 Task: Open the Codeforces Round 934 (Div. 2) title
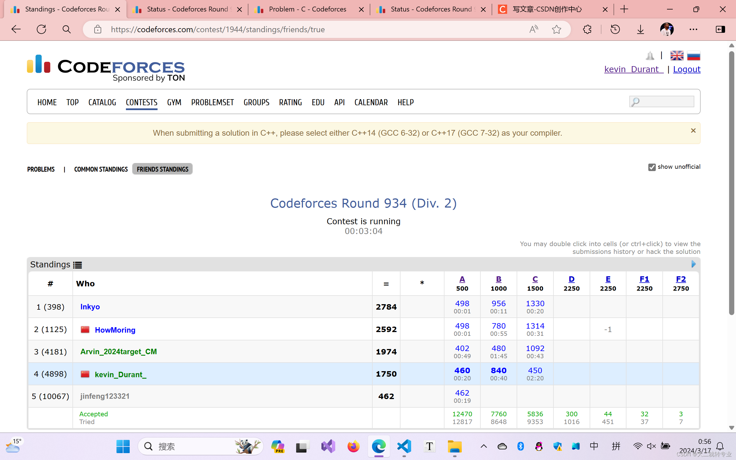tap(363, 203)
